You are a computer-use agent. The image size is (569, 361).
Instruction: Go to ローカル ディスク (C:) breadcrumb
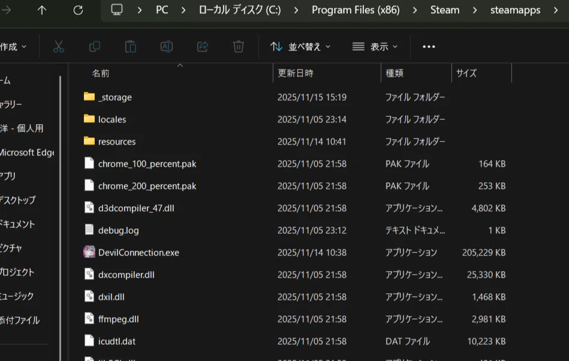point(240,10)
